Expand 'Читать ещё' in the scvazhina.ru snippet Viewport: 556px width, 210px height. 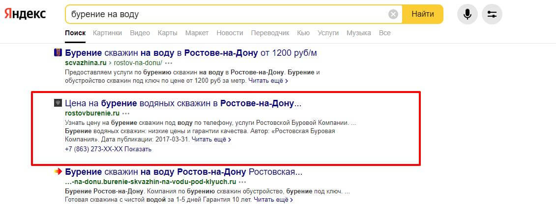coord(268,81)
